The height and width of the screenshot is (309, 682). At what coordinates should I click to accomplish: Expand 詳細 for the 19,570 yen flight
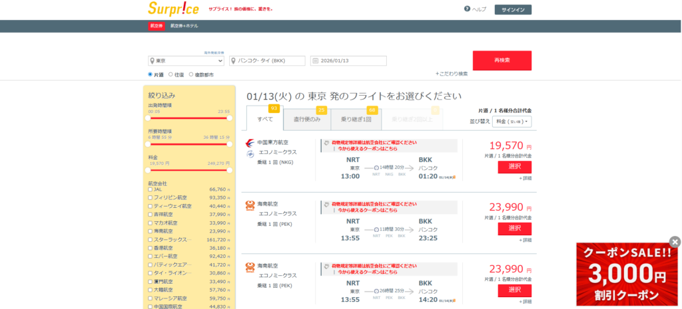coord(525,177)
